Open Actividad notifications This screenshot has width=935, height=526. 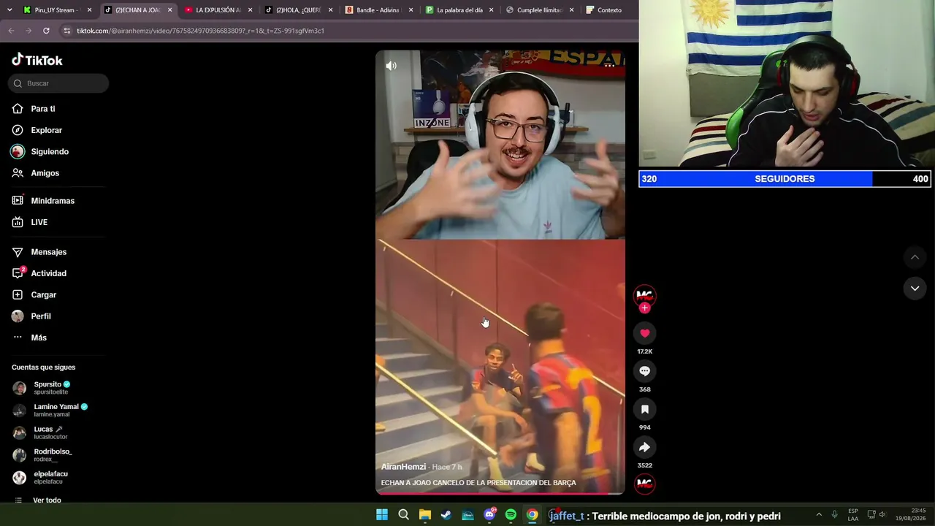pyautogui.click(x=39, y=273)
